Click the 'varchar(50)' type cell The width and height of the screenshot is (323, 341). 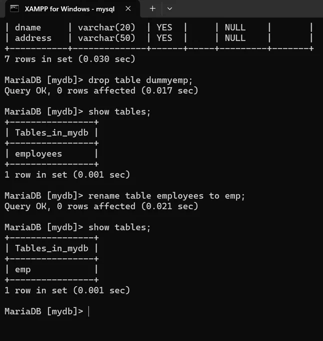[106, 38]
